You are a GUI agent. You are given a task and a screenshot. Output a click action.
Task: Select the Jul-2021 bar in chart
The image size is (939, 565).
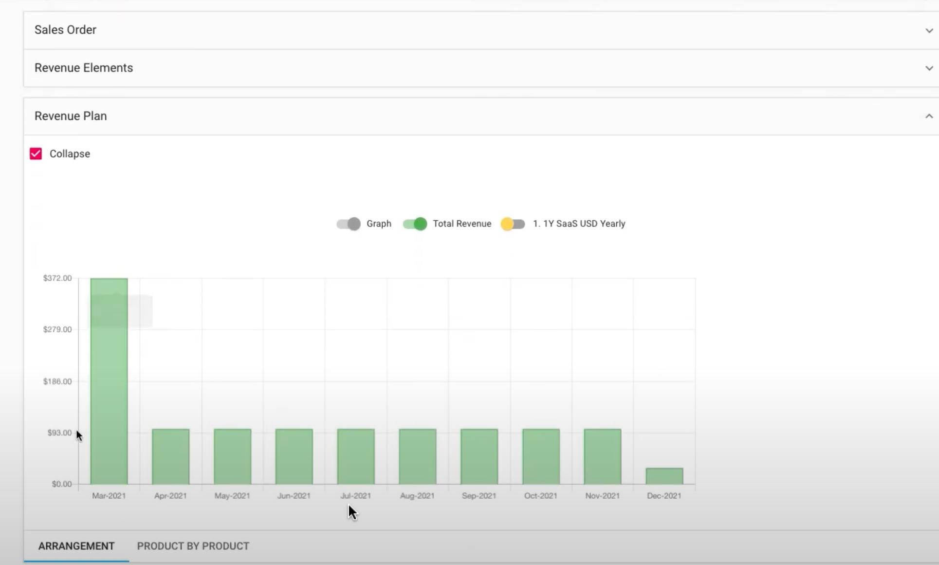pos(356,456)
